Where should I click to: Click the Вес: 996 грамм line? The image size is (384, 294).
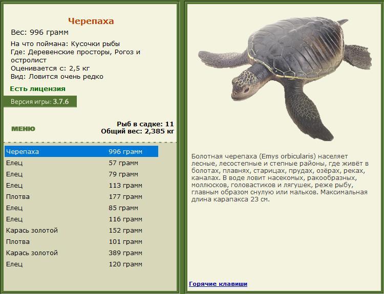coord(39,32)
